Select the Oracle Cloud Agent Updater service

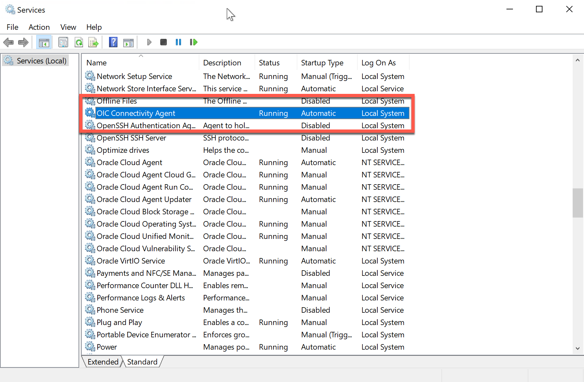[144, 199]
